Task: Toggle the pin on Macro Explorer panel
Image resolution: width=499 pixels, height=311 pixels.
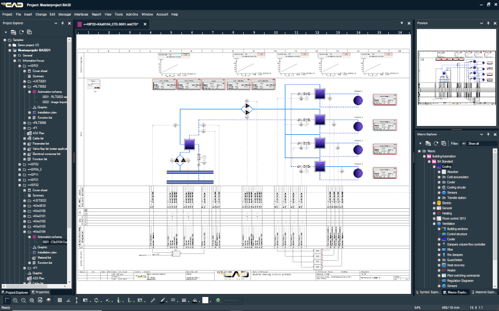Action: click(487, 135)
